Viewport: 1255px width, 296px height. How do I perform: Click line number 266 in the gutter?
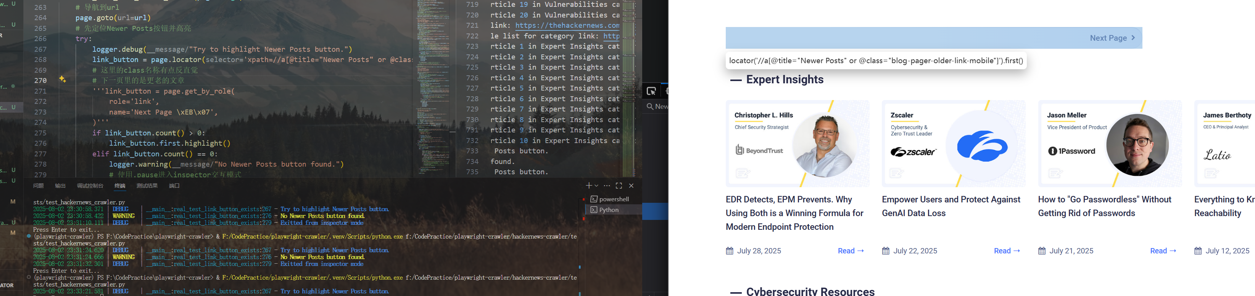[x=40, y=39]
